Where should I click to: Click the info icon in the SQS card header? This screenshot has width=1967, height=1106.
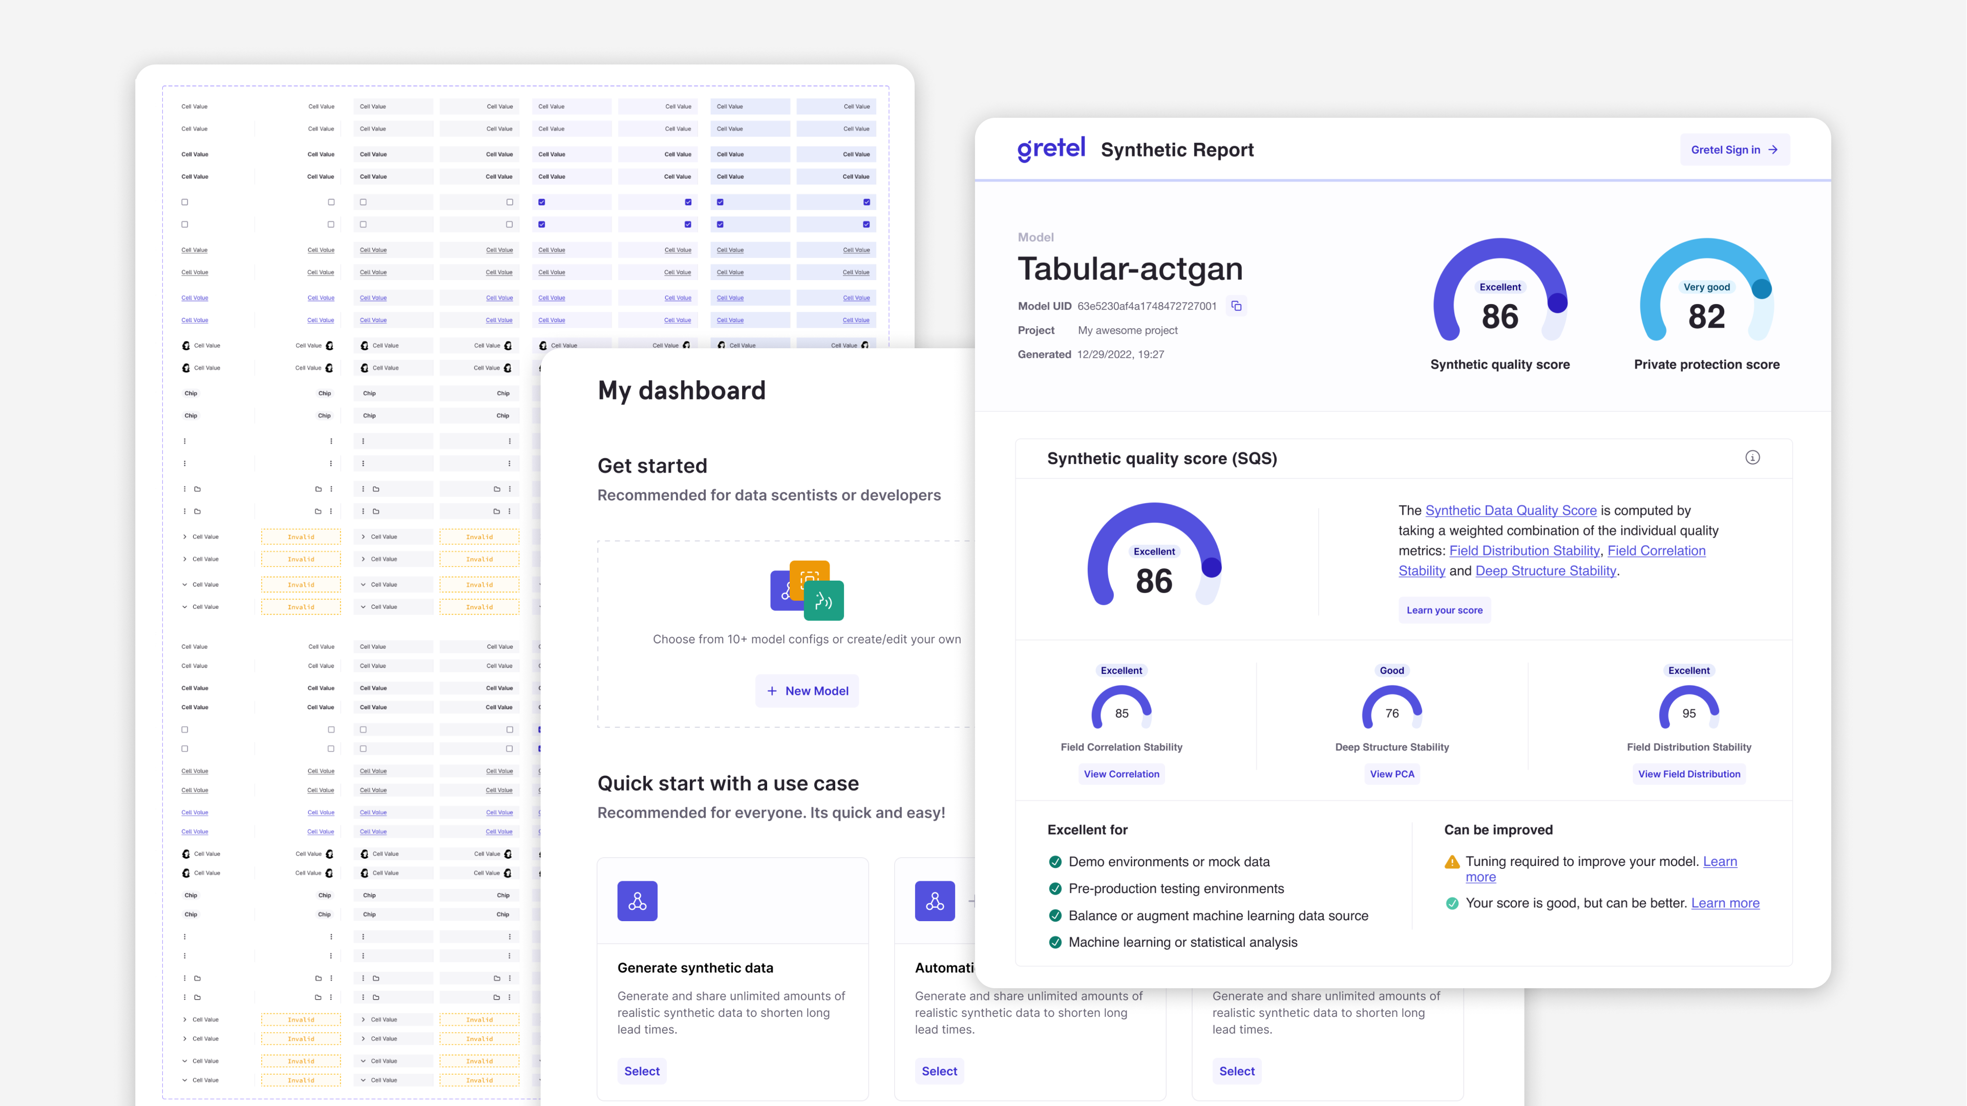pos(1752,457)
